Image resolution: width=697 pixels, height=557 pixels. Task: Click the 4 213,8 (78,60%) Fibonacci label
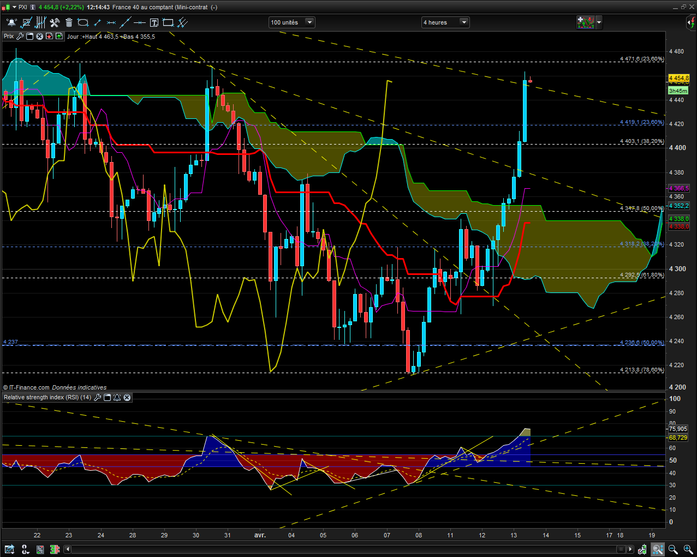(642, 370)
